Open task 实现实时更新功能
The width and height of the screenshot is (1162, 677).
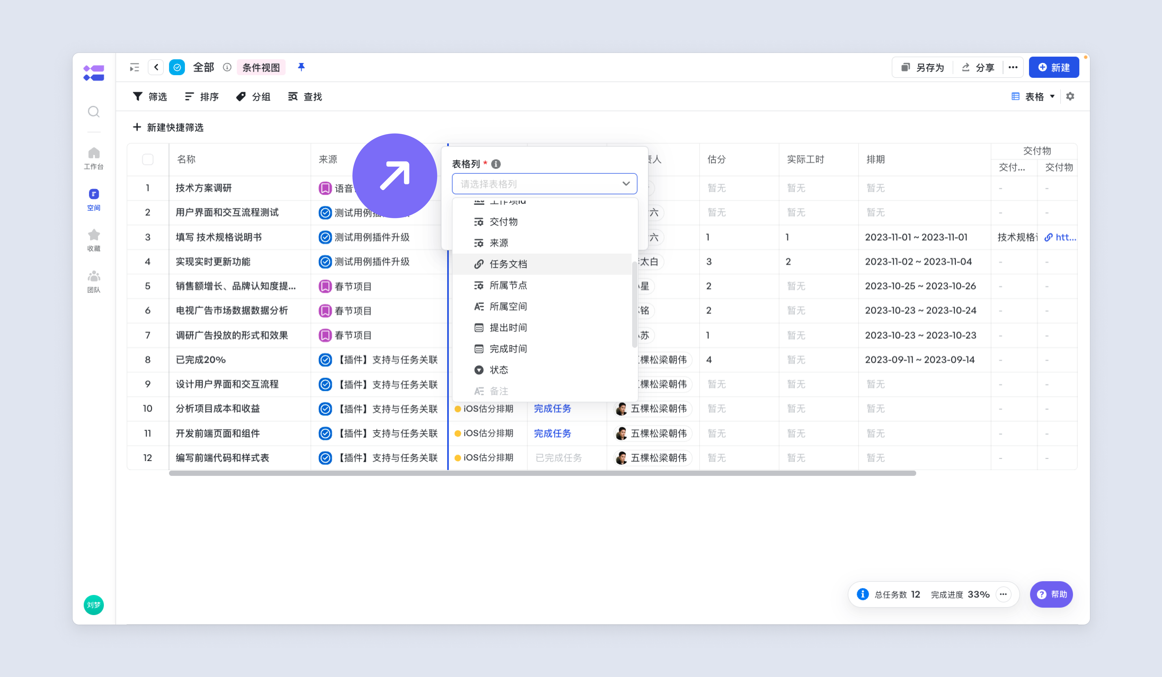tap(212, 261)
